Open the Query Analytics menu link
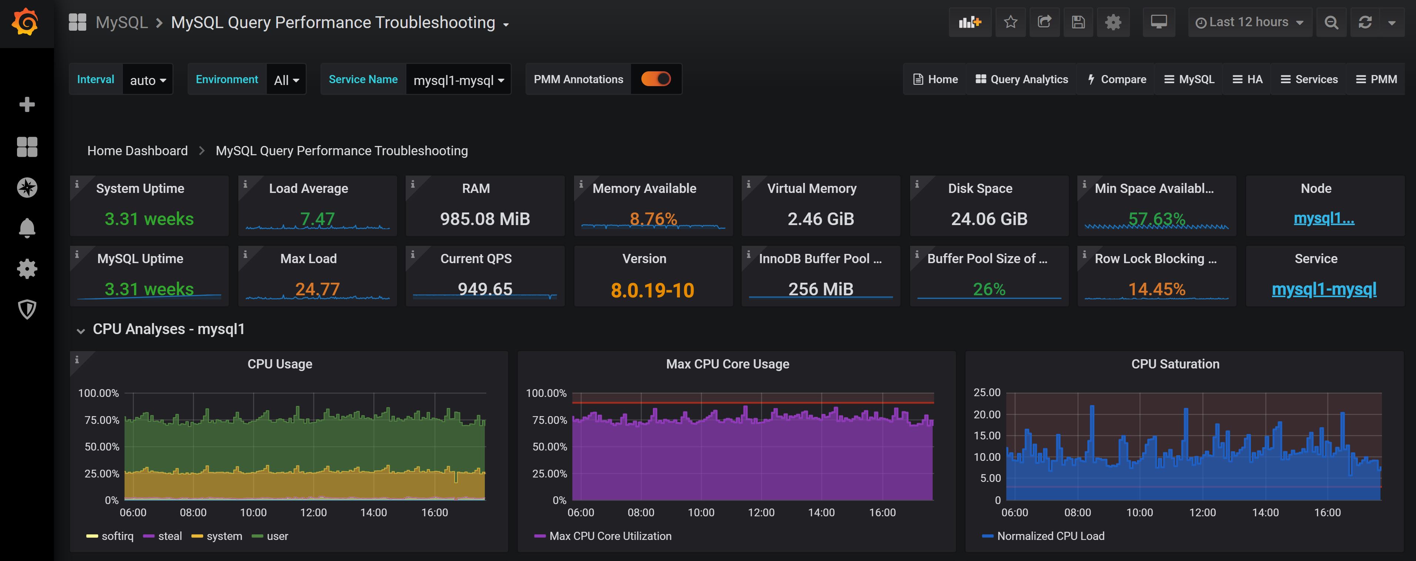The height and width of the screenshot is (561, 1416). click(1021, 79)
